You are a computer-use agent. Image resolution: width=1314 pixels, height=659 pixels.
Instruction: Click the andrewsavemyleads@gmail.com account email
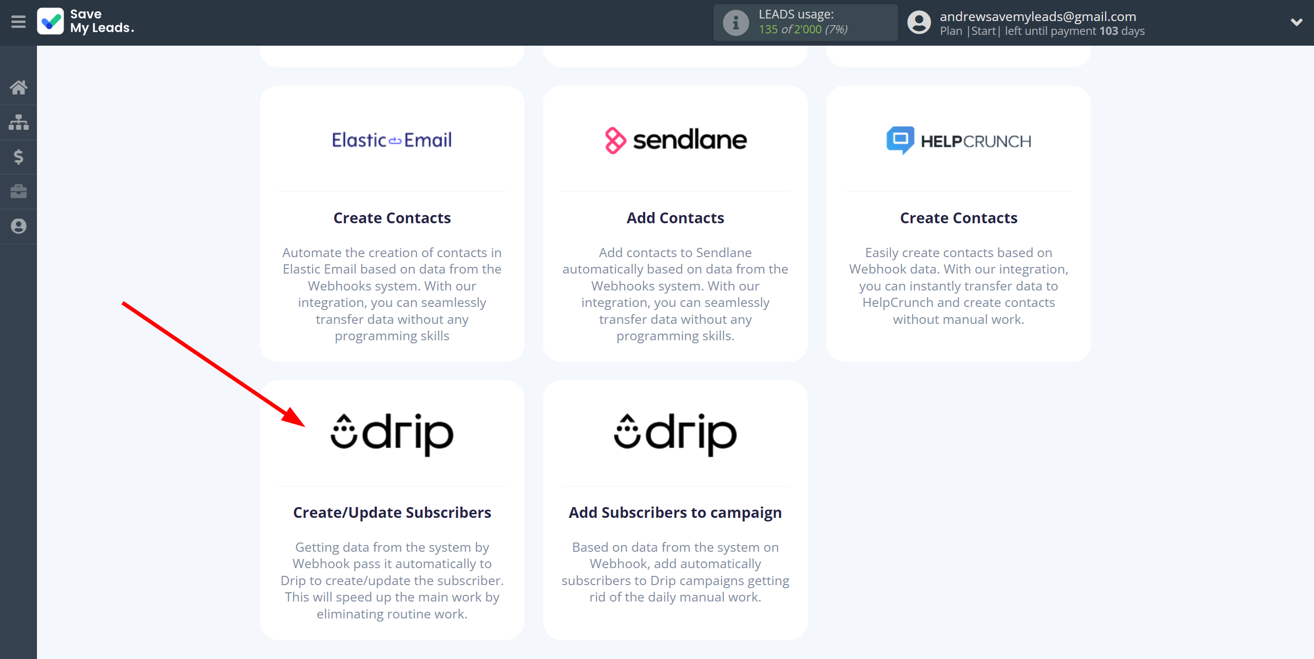tap(1038, 16)
